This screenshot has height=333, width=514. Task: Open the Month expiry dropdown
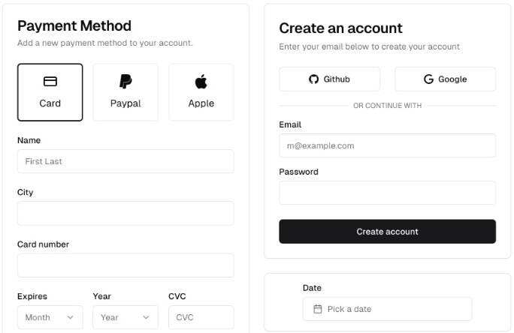click(50, 317)
